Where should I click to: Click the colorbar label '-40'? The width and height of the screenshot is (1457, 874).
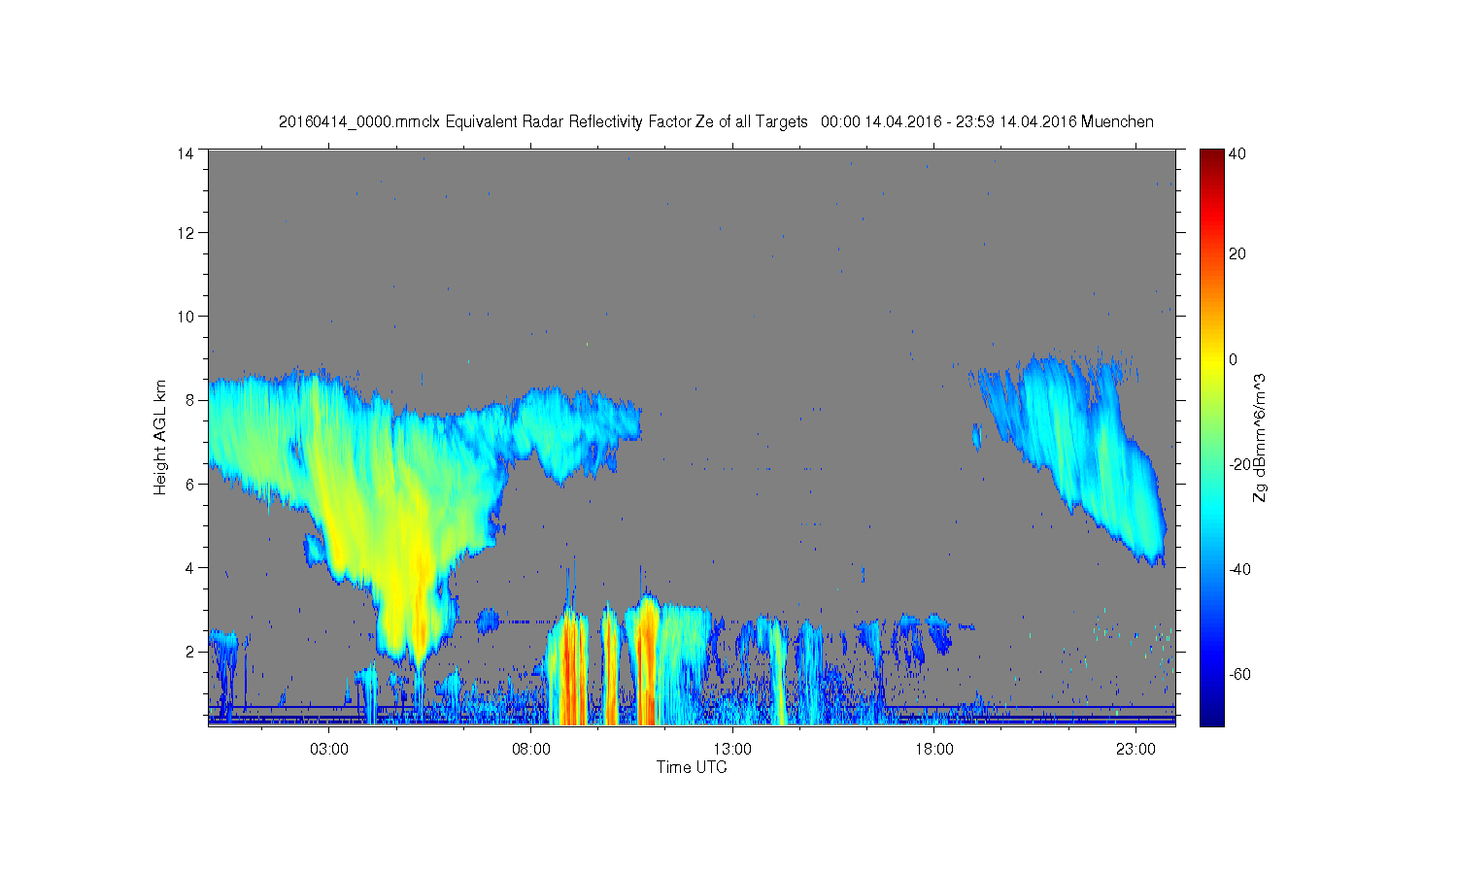click(x=1239, y=569)
